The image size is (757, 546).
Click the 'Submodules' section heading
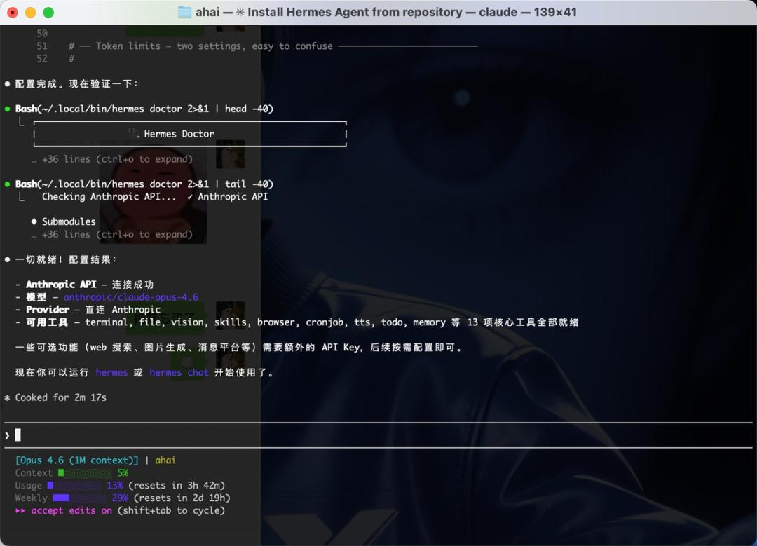coord(69,221)
